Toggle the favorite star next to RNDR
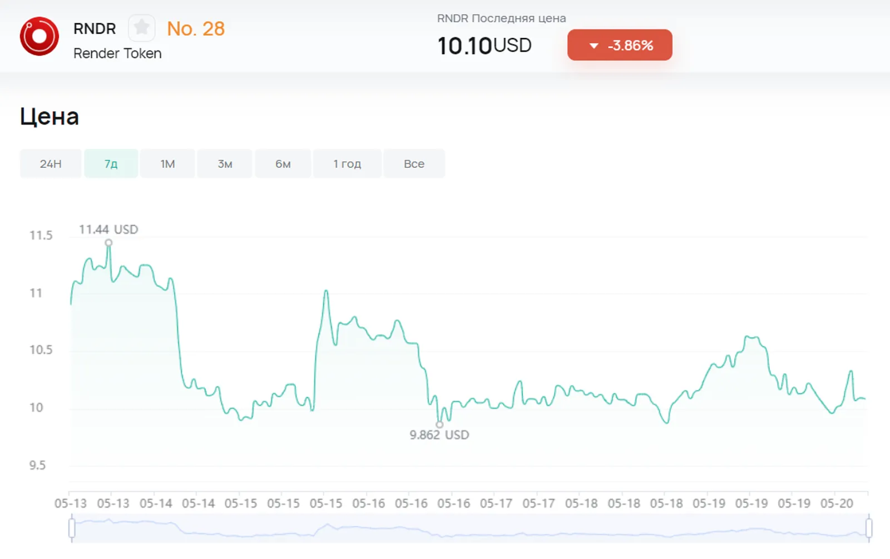890x559 pixels. pyautogui.click(x=142, y=28)
